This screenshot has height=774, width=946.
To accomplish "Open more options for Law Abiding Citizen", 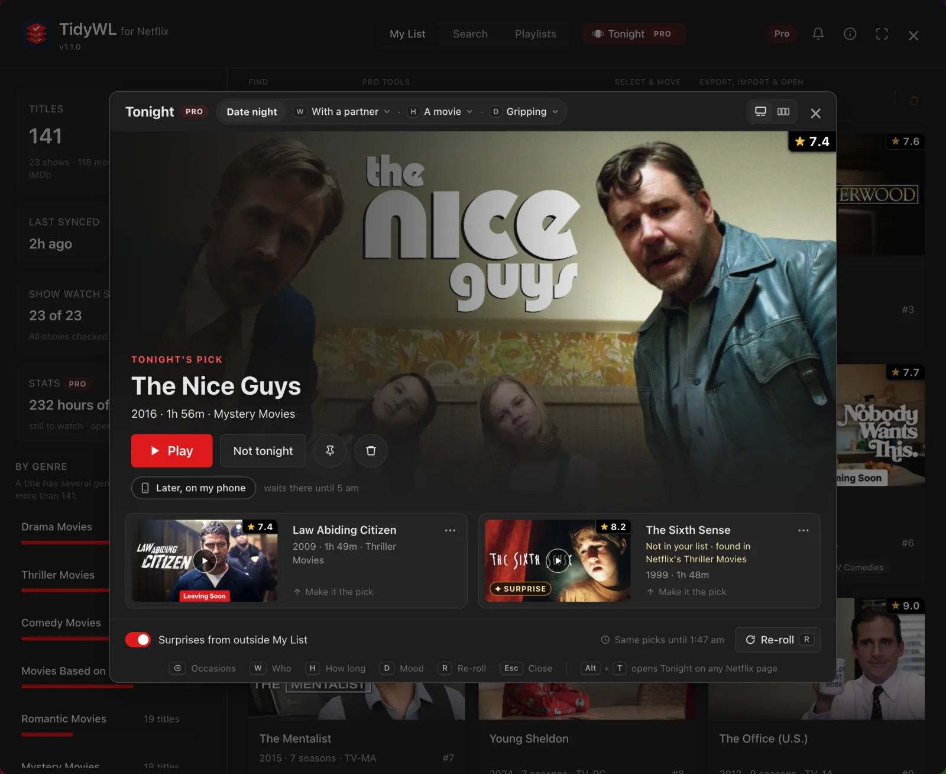I will [450, 530].
